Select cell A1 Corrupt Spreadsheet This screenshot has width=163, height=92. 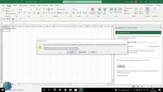click(x=6, y=28)
